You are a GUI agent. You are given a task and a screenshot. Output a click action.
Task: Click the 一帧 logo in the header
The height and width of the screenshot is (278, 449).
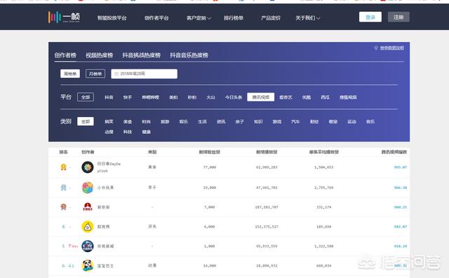click(64, 17)
